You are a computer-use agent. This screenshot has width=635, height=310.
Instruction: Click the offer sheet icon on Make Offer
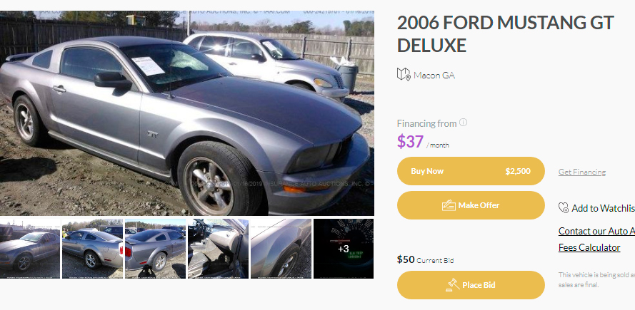click(x=449, y=205)
